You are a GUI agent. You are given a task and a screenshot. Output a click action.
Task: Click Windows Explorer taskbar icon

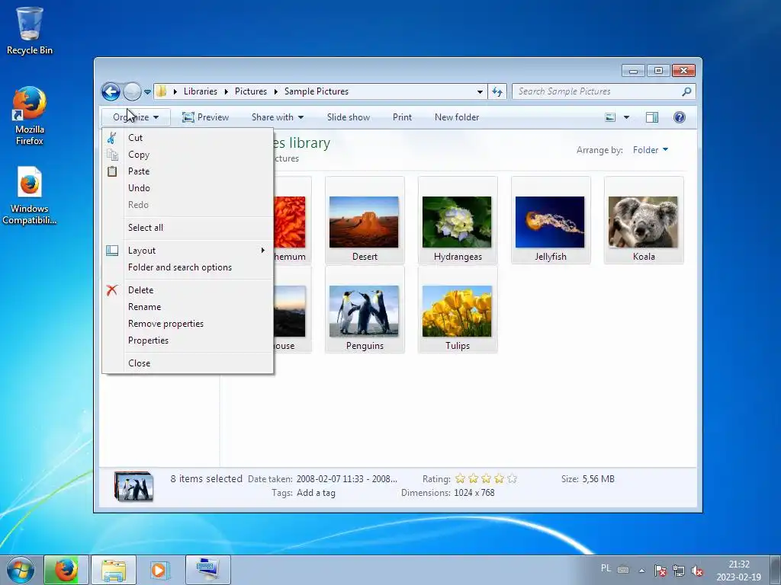114,570
